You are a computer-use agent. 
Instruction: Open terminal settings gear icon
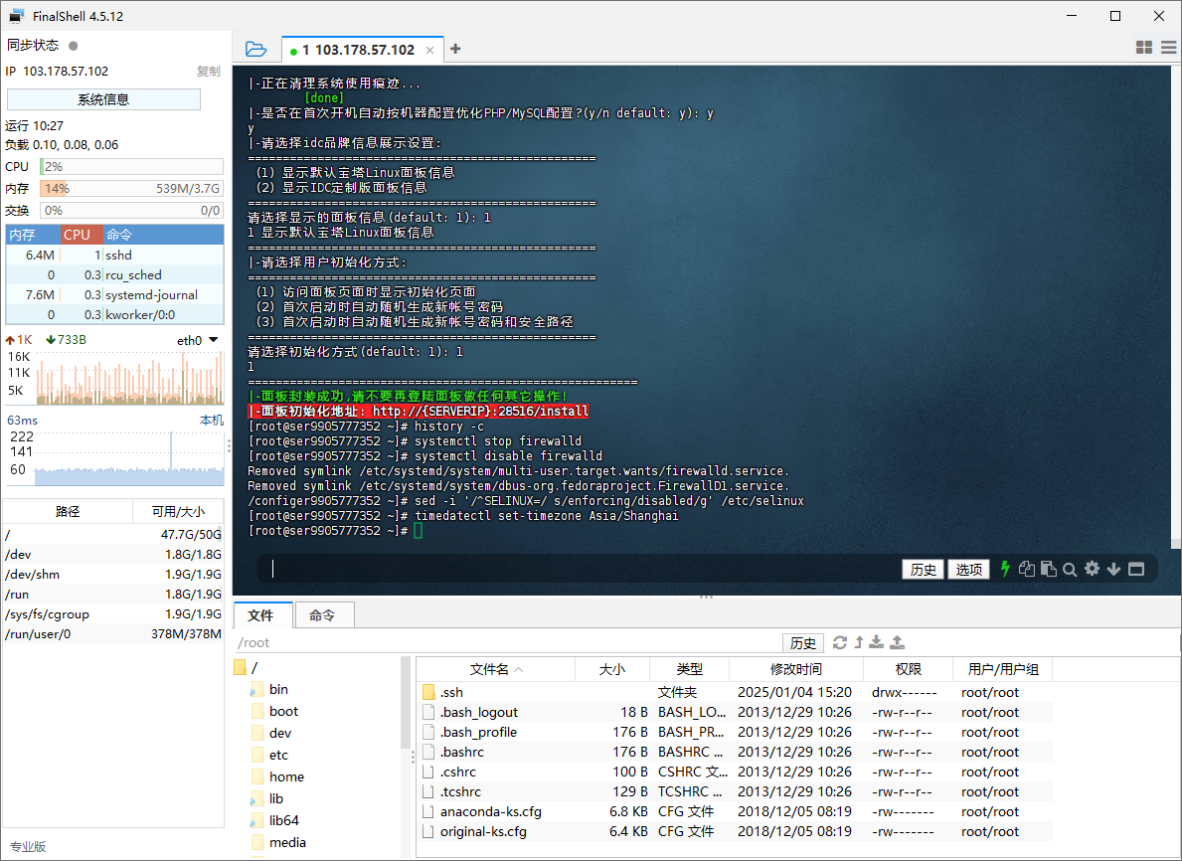pyautogui.click(x=1093, y=569)
